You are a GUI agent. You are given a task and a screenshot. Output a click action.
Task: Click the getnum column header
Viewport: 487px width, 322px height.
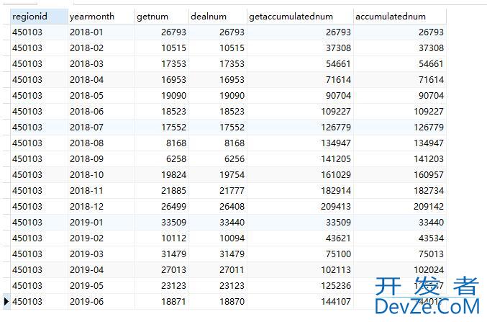coord(162,17)
